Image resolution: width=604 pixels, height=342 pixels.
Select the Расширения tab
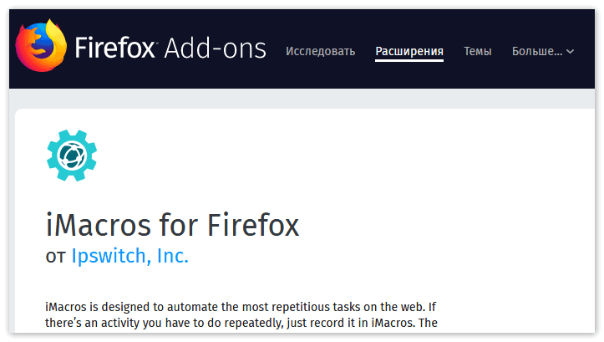tap(409, 51)
